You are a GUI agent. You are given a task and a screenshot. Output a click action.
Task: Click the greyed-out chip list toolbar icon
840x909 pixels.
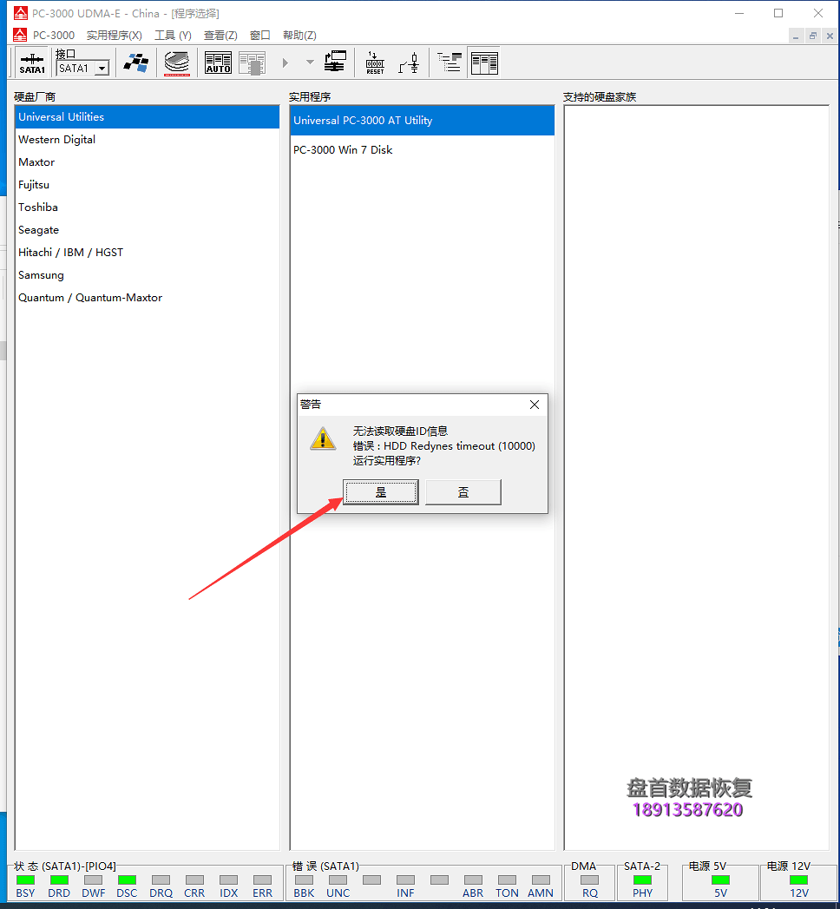point(252,63)
